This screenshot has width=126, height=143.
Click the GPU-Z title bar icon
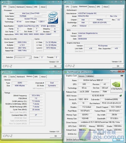tap(66, 72)
